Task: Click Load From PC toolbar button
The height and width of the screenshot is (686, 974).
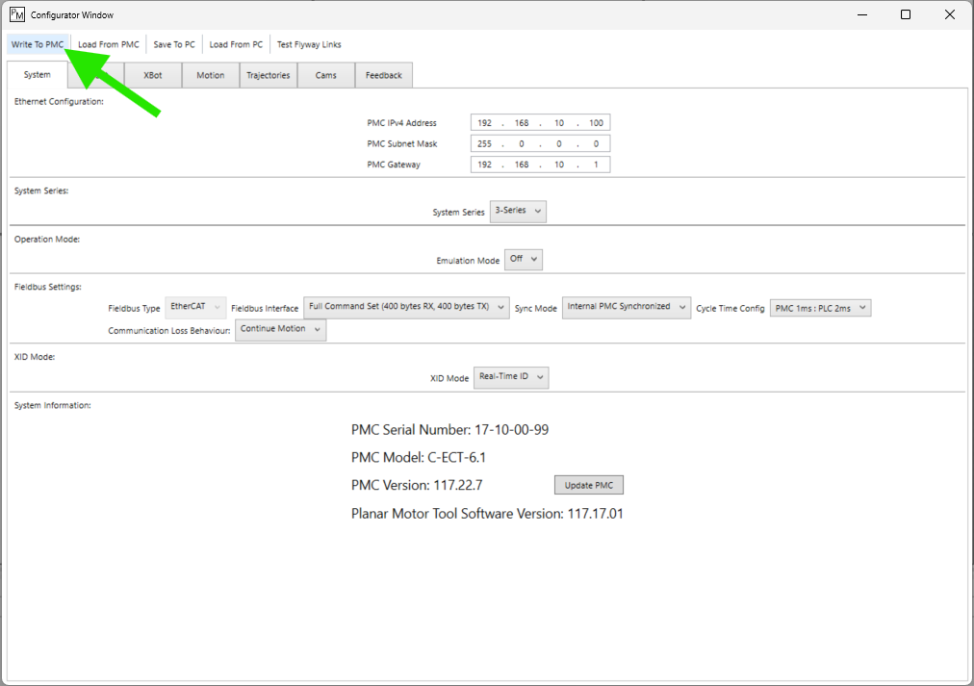Action: pos(236,44)
